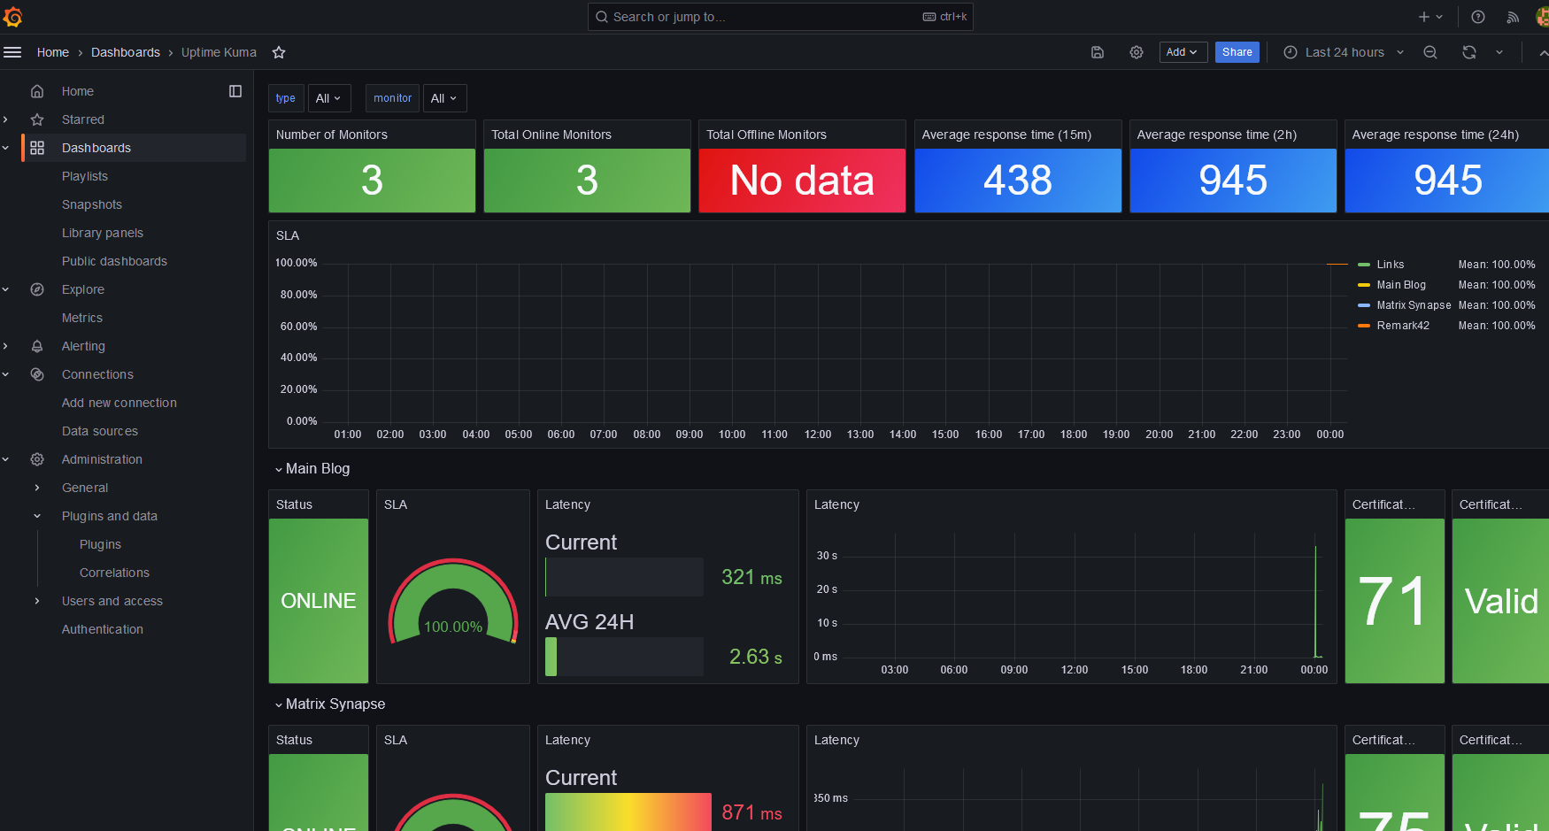Star the Uptime Kuma dashboard
The height and width of the screenshot is (831, 1549).
[279, 52]
